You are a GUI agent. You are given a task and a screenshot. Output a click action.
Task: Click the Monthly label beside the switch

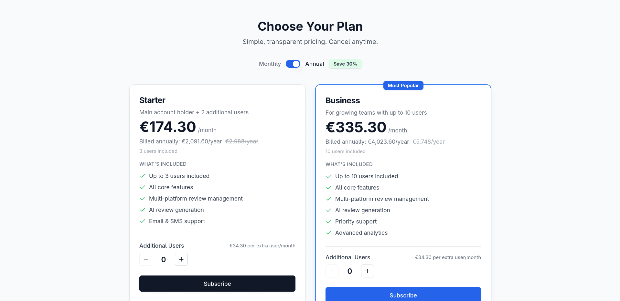pyautogui.click(x=270, y=64)
